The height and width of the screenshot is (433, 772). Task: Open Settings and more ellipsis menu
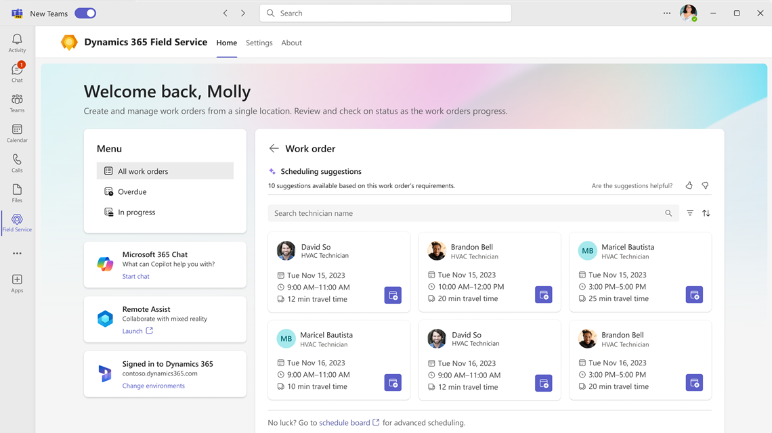(666, 14)
